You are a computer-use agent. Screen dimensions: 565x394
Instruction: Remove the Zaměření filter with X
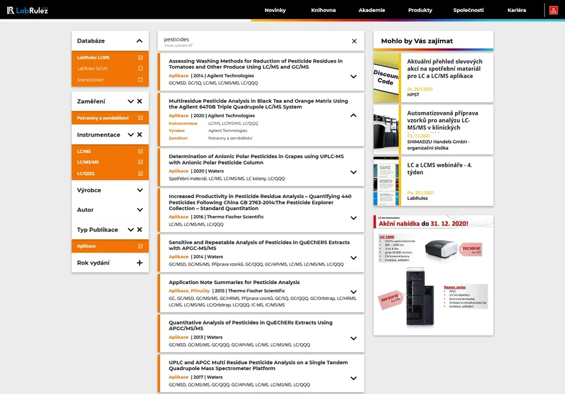(139, 101)
